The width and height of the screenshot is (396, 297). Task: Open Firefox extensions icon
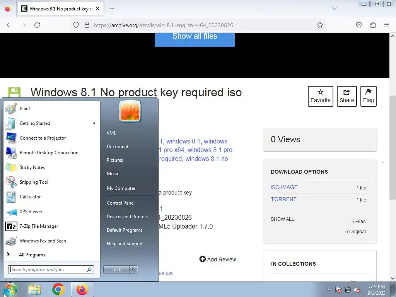click(x=373, y=25)
